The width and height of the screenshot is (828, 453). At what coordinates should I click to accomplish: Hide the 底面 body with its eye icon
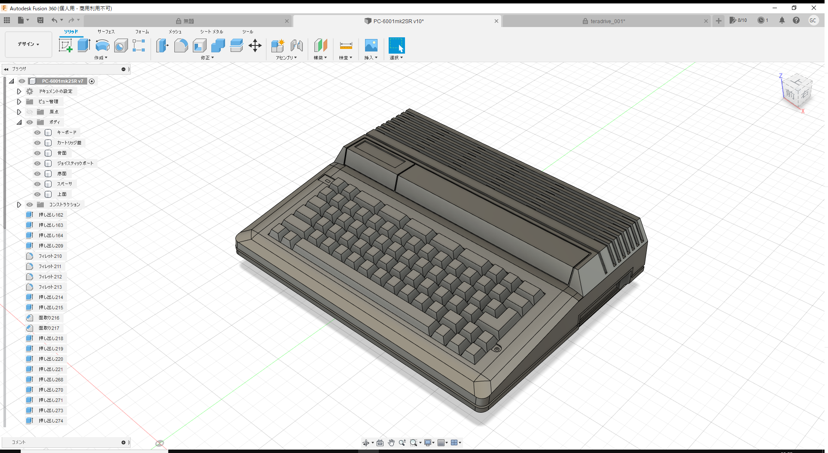[37, 173]
